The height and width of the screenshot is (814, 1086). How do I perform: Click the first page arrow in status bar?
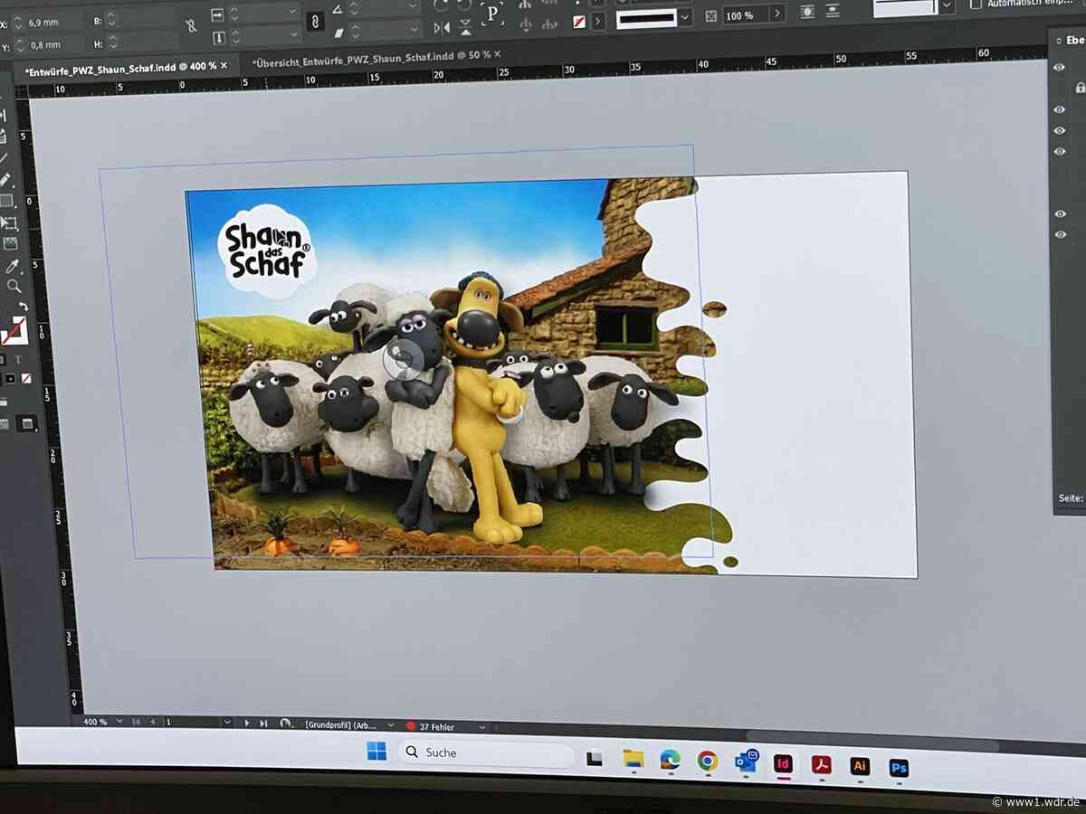pyautogui.click(x=136, y=722)
